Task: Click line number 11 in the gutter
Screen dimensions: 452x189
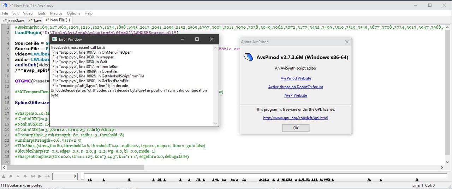Action: click(x=7, y=81)
